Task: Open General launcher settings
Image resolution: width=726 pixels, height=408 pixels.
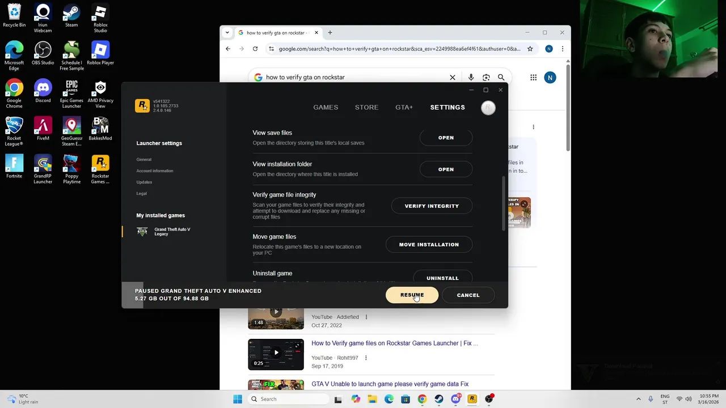Action: [x=143, y=159]
